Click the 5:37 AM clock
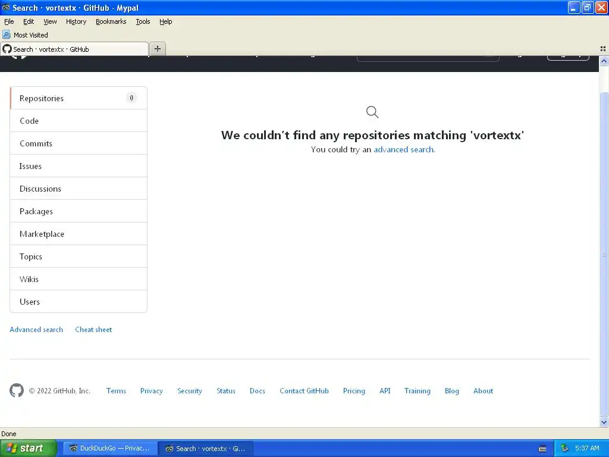609x457 pixels. pos(587,448)
